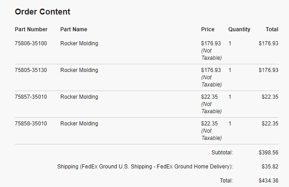Click the Part Number column header

pyautogui.click(x=31, y=29)
